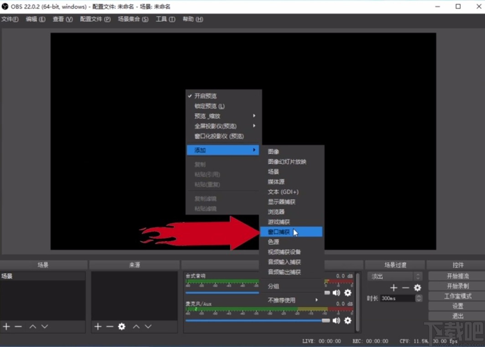Toggle 锁定预览 (L) menu entry
The height and width of the screenshot is (347, 485).
223,106
